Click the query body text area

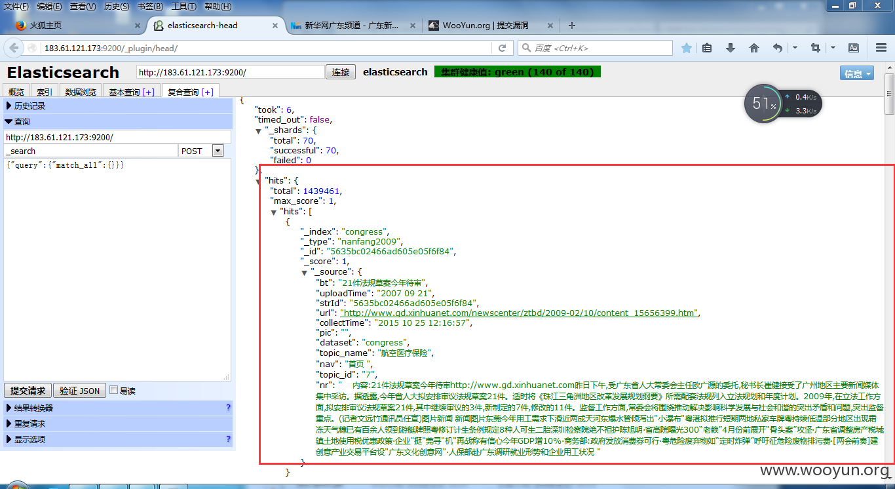coord(117,269)
